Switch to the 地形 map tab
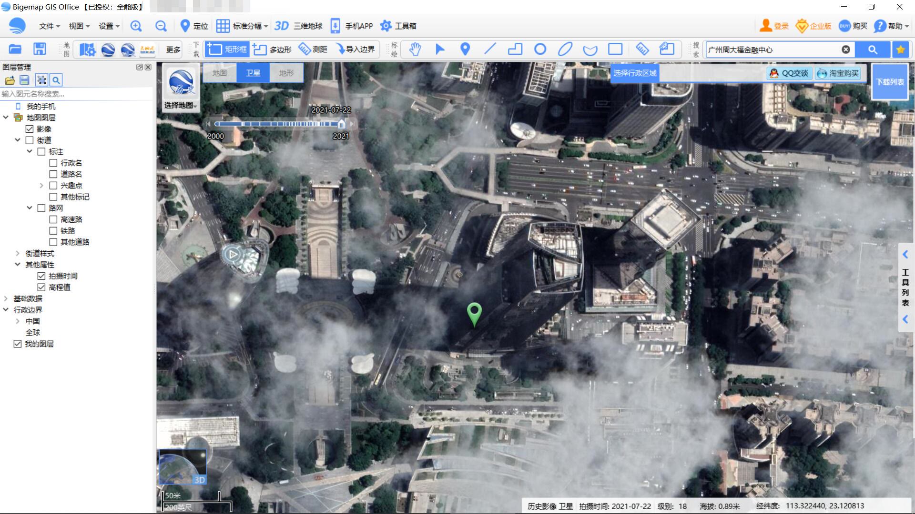Image resolution: width=915 pixels, height=514 pixels. (x=286, y=73)
